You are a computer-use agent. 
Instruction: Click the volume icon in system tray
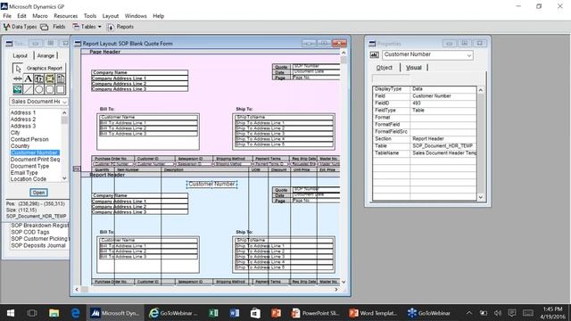click(x=498, y=313)
